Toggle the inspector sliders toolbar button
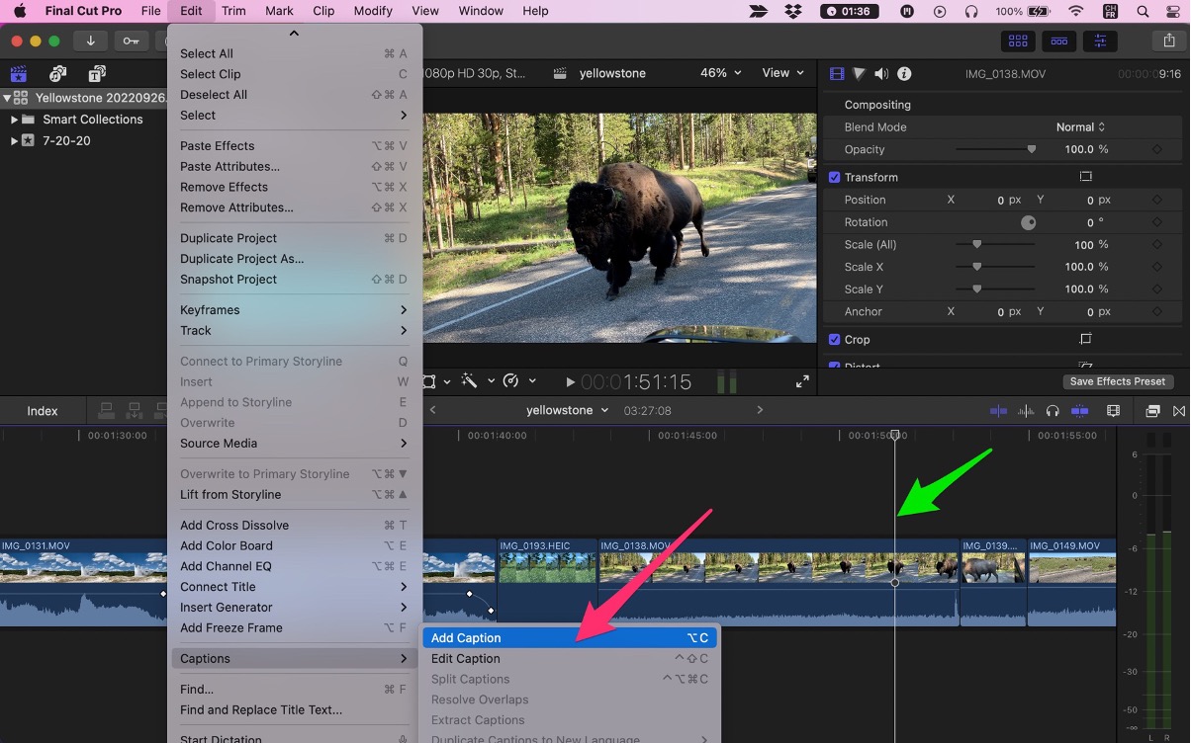Image resolution: width=1191 pixels, height=743 pixels. point(1100,41)
